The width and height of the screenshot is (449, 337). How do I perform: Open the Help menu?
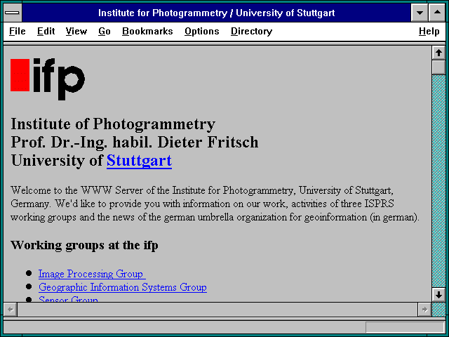[429, 31]
